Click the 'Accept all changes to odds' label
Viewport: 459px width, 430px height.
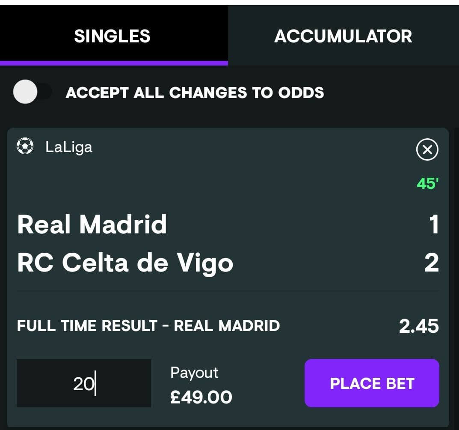[x=195, y=93]
